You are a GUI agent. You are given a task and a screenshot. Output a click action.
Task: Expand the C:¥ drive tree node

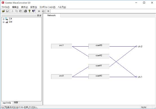(x=4, y=19)
